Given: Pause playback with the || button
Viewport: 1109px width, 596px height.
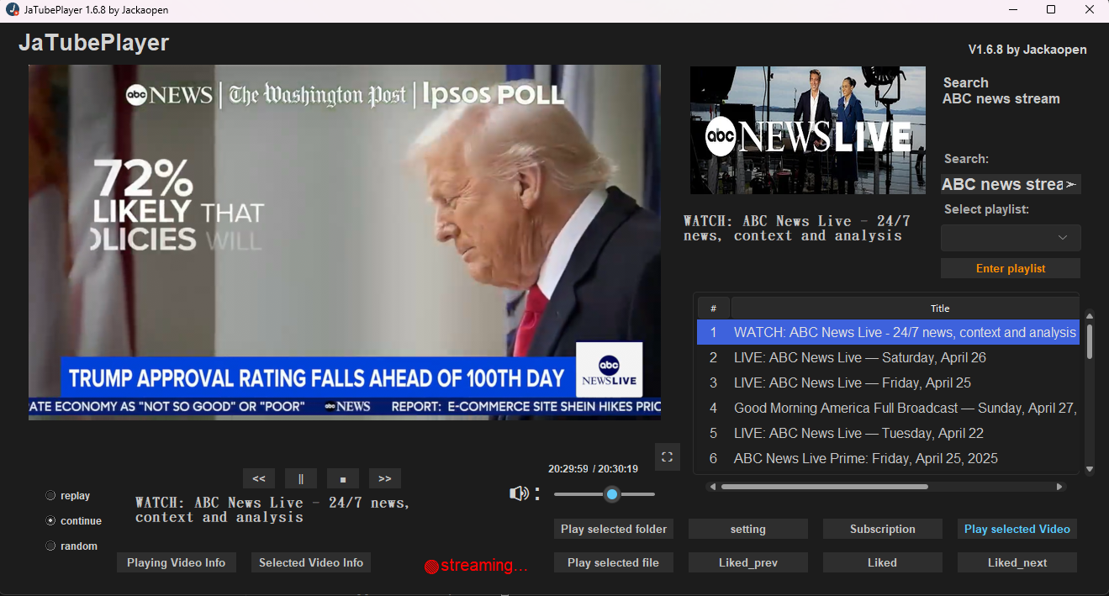Looking at the screenshot, I should pyautogui.click(x=301, y=478).
